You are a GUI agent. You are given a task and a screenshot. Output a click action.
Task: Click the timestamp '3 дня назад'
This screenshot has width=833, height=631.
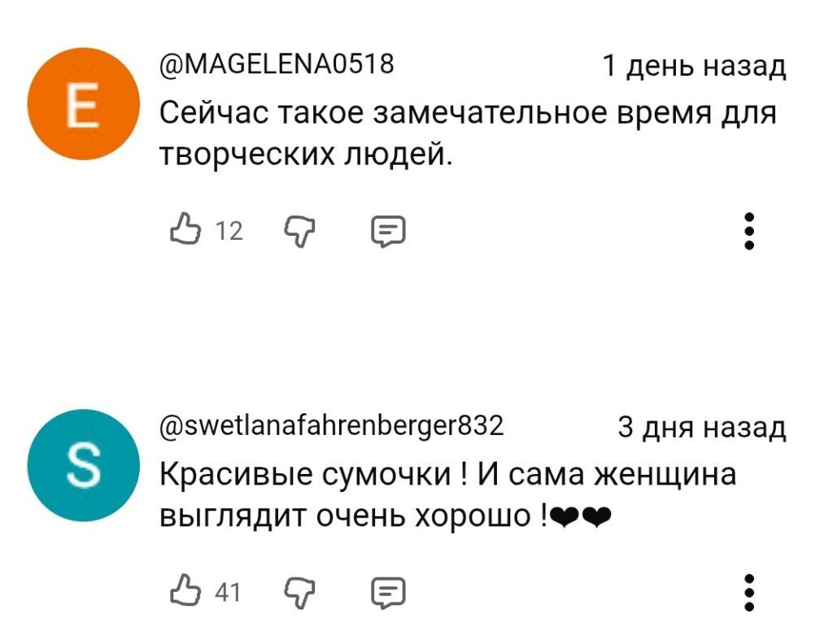pos(702,429)
